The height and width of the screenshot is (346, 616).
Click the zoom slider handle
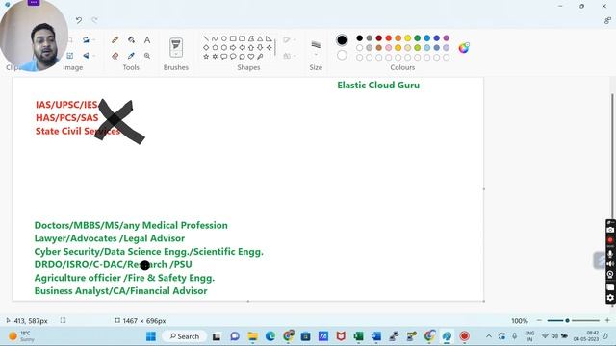[567, 320]
